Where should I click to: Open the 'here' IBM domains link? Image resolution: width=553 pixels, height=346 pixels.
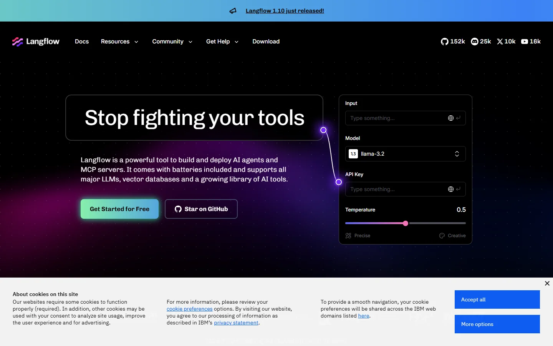[364, 316]
